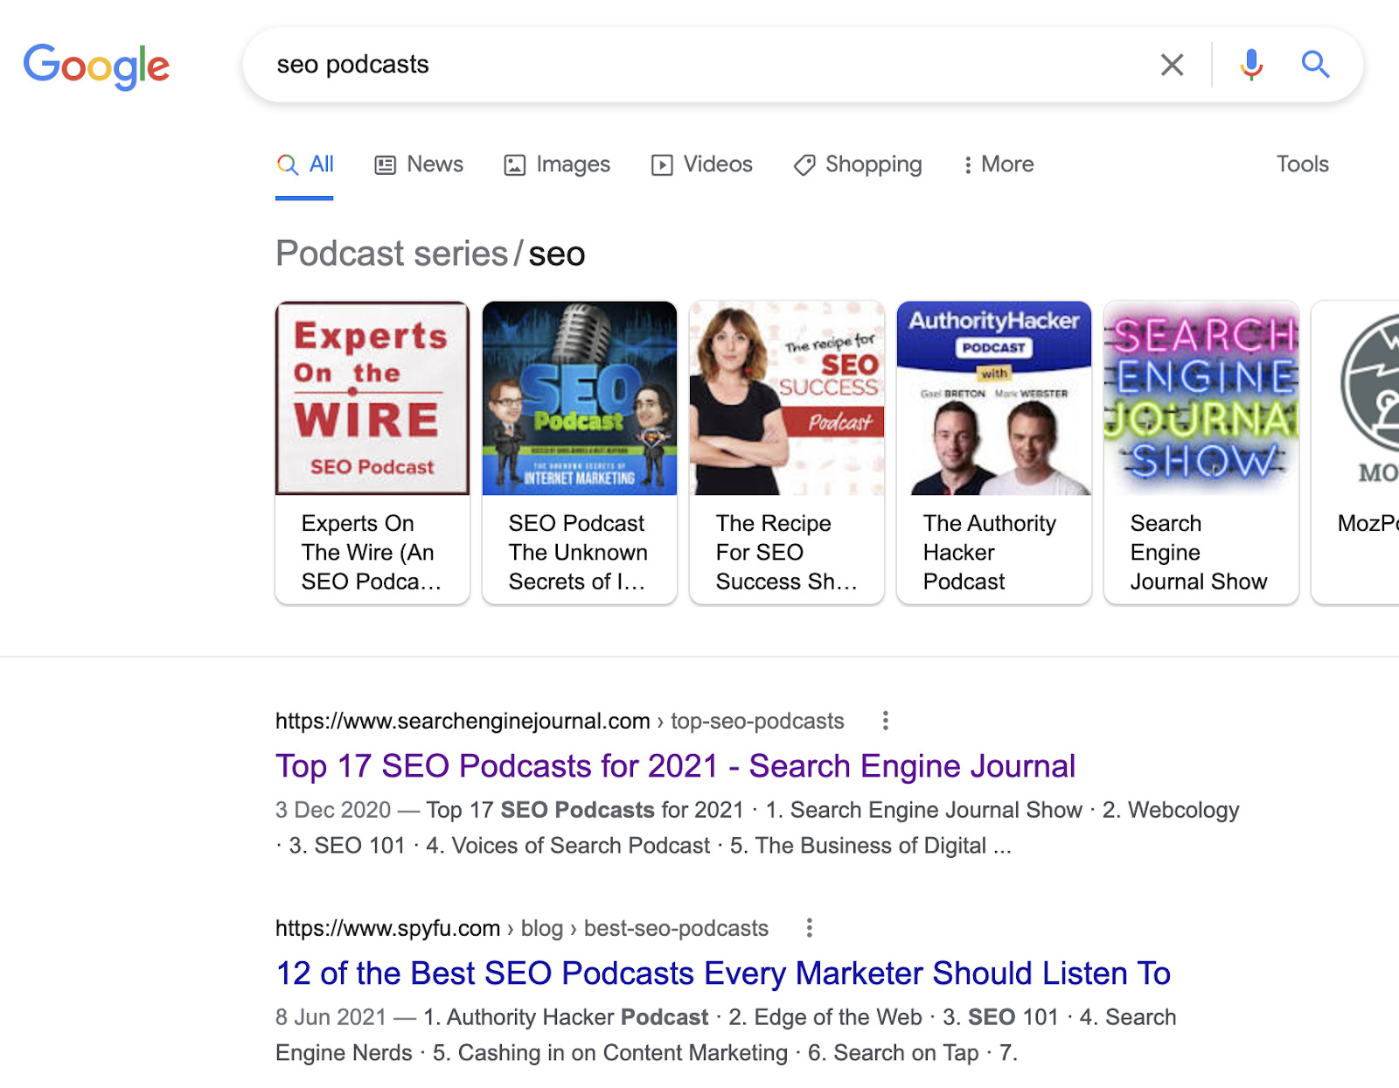Switch to the Images tab

pos(557,164)
